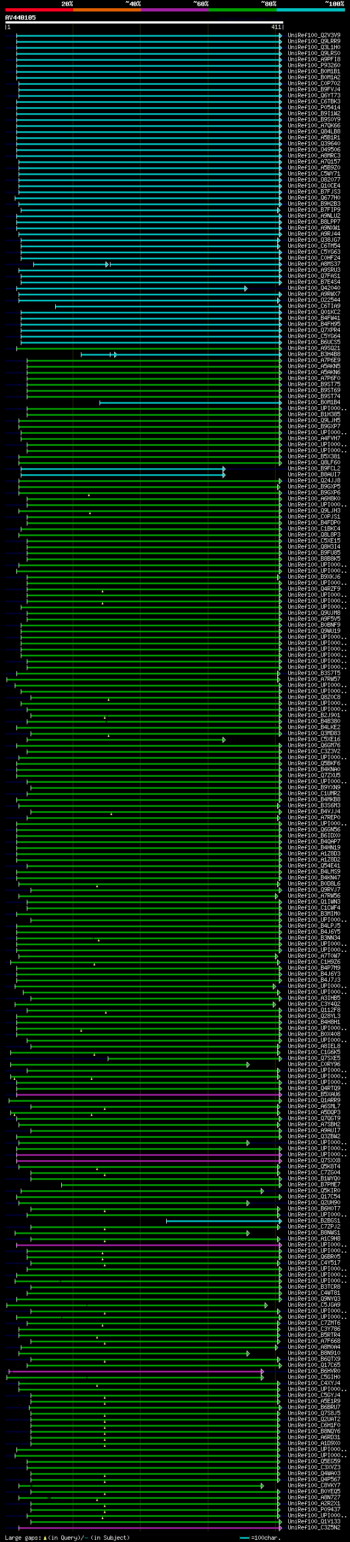This screenshot has height=1542, width=350.
Task: Select UniRef100_C5JGA9 label
Action: (x=314, y=1305)
